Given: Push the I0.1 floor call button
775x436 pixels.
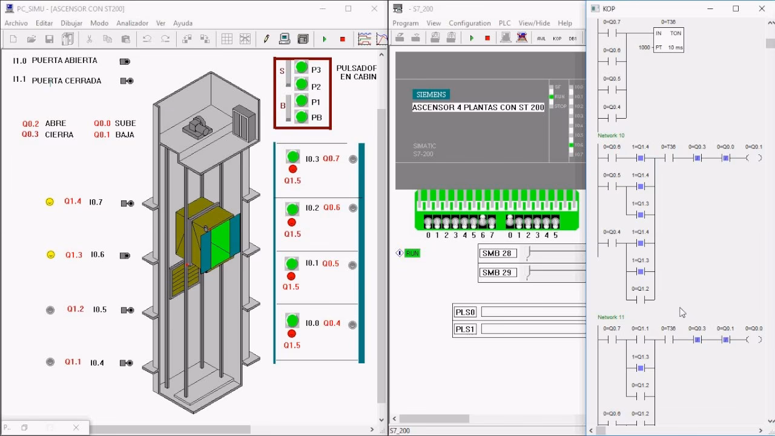Looking at the screenshot, I should coord(292,264).
